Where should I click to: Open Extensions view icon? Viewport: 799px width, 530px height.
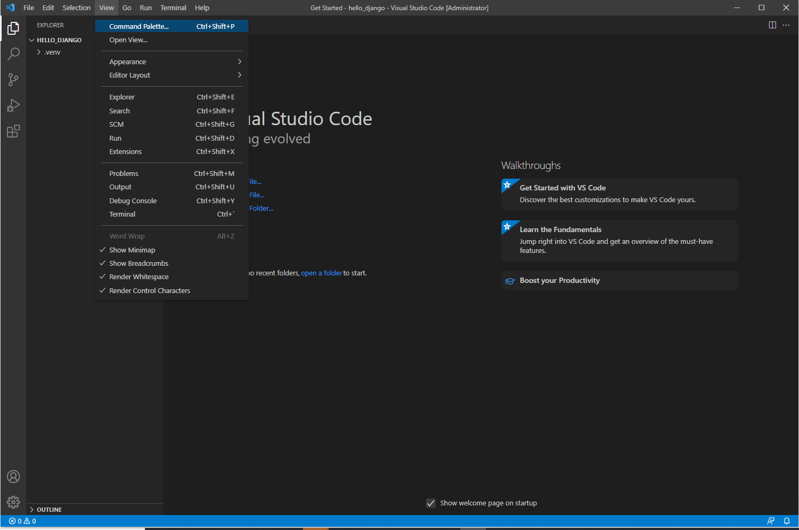(x=13, y=131)
